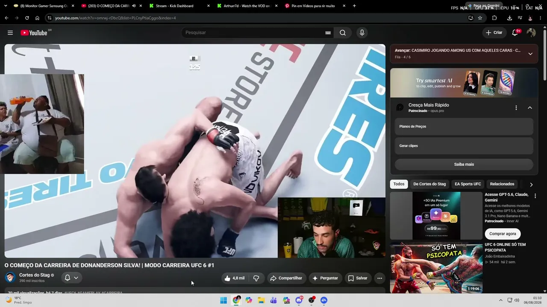Bookmark this page with the star

[x=480, y=18]
